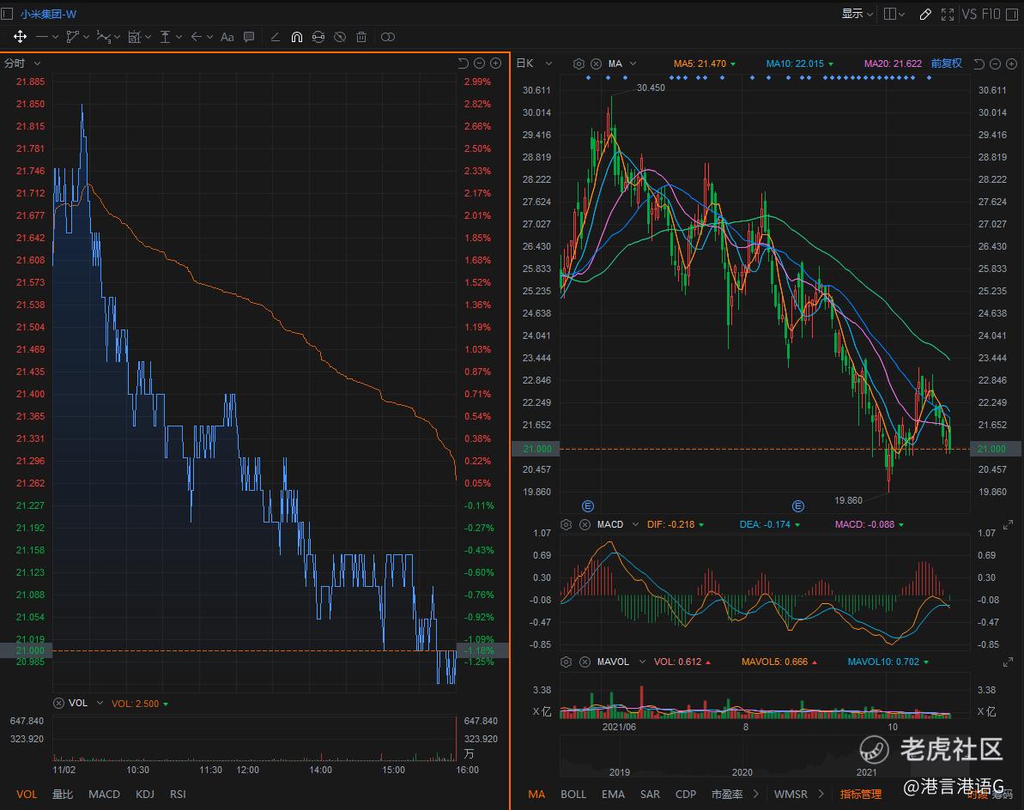Screen dimensions: 1024x810
Task: Open the 显示 display dropdown
Action: pyautogui.click(x=857, y=14)
